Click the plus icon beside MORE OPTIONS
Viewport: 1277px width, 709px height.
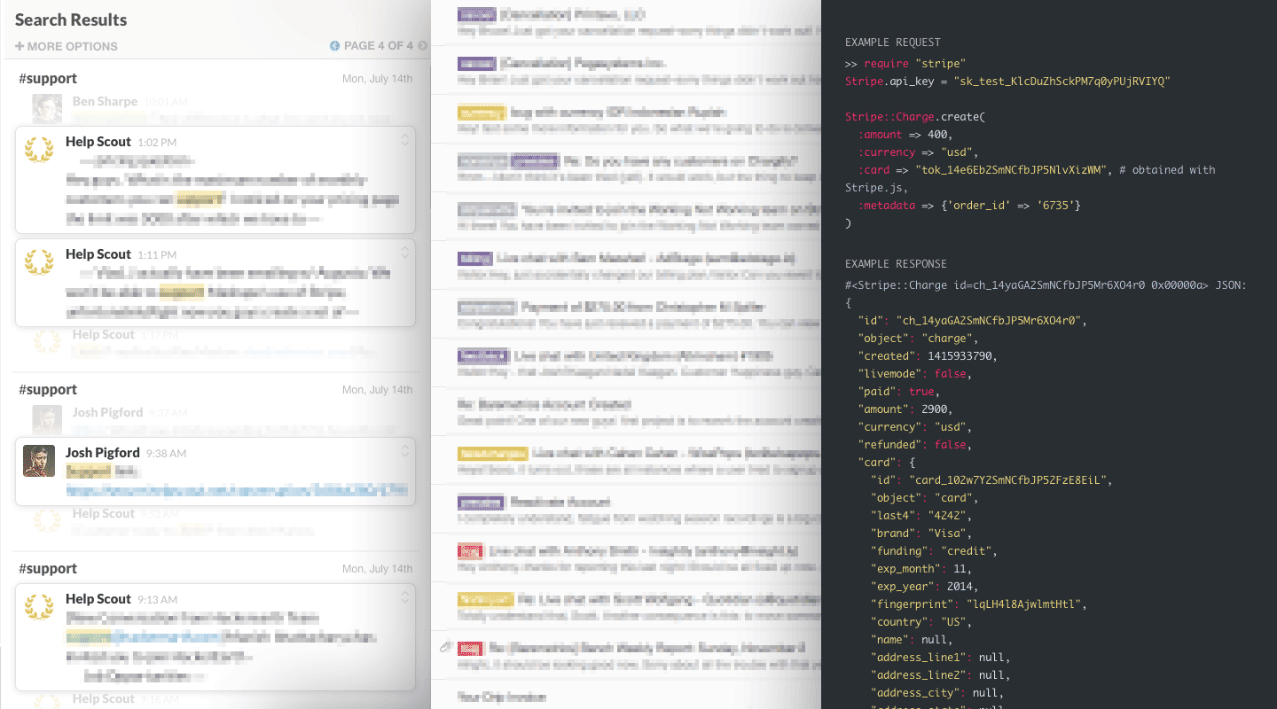(x=20, y=46)
